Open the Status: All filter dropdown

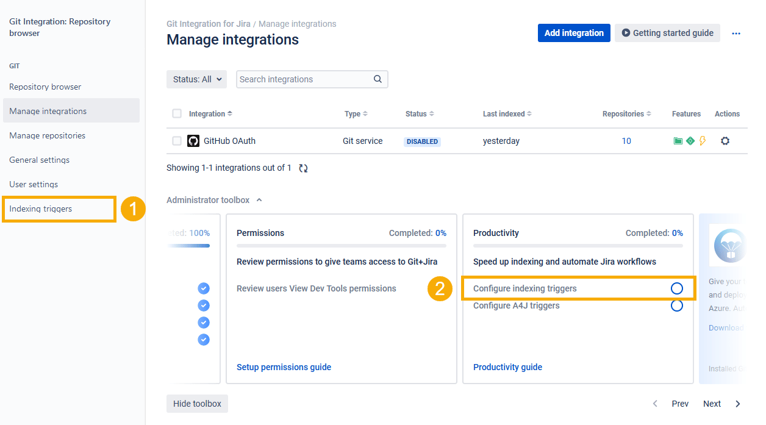(x=196, y=79)
